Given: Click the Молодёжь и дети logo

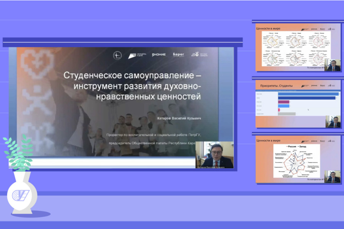Looking at the screenshot, I should tap(137, 55).
